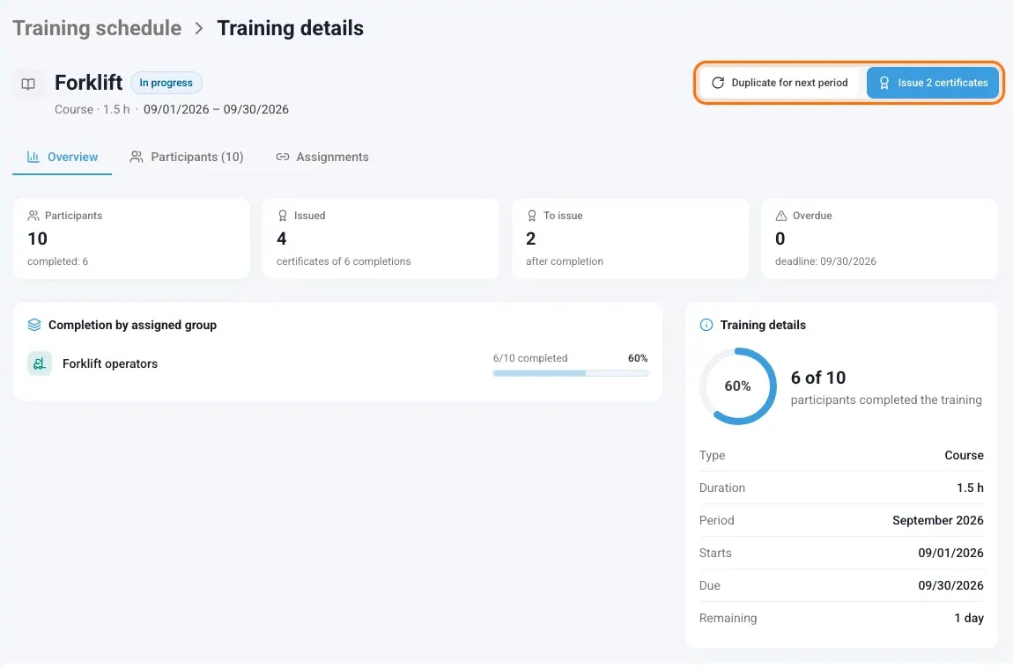
Task: Click the Remaining value 1 day
Action: 969,619
